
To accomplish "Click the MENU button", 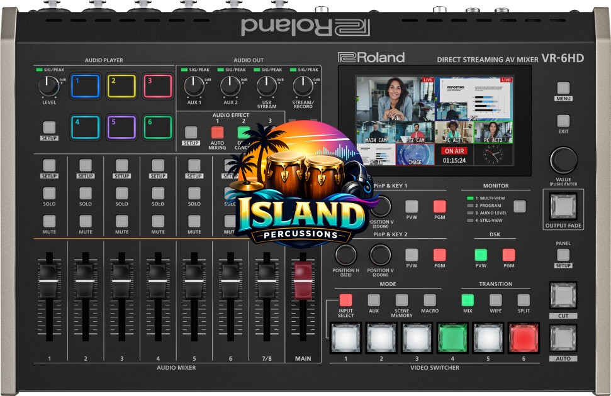I will [x=563, y=87].
